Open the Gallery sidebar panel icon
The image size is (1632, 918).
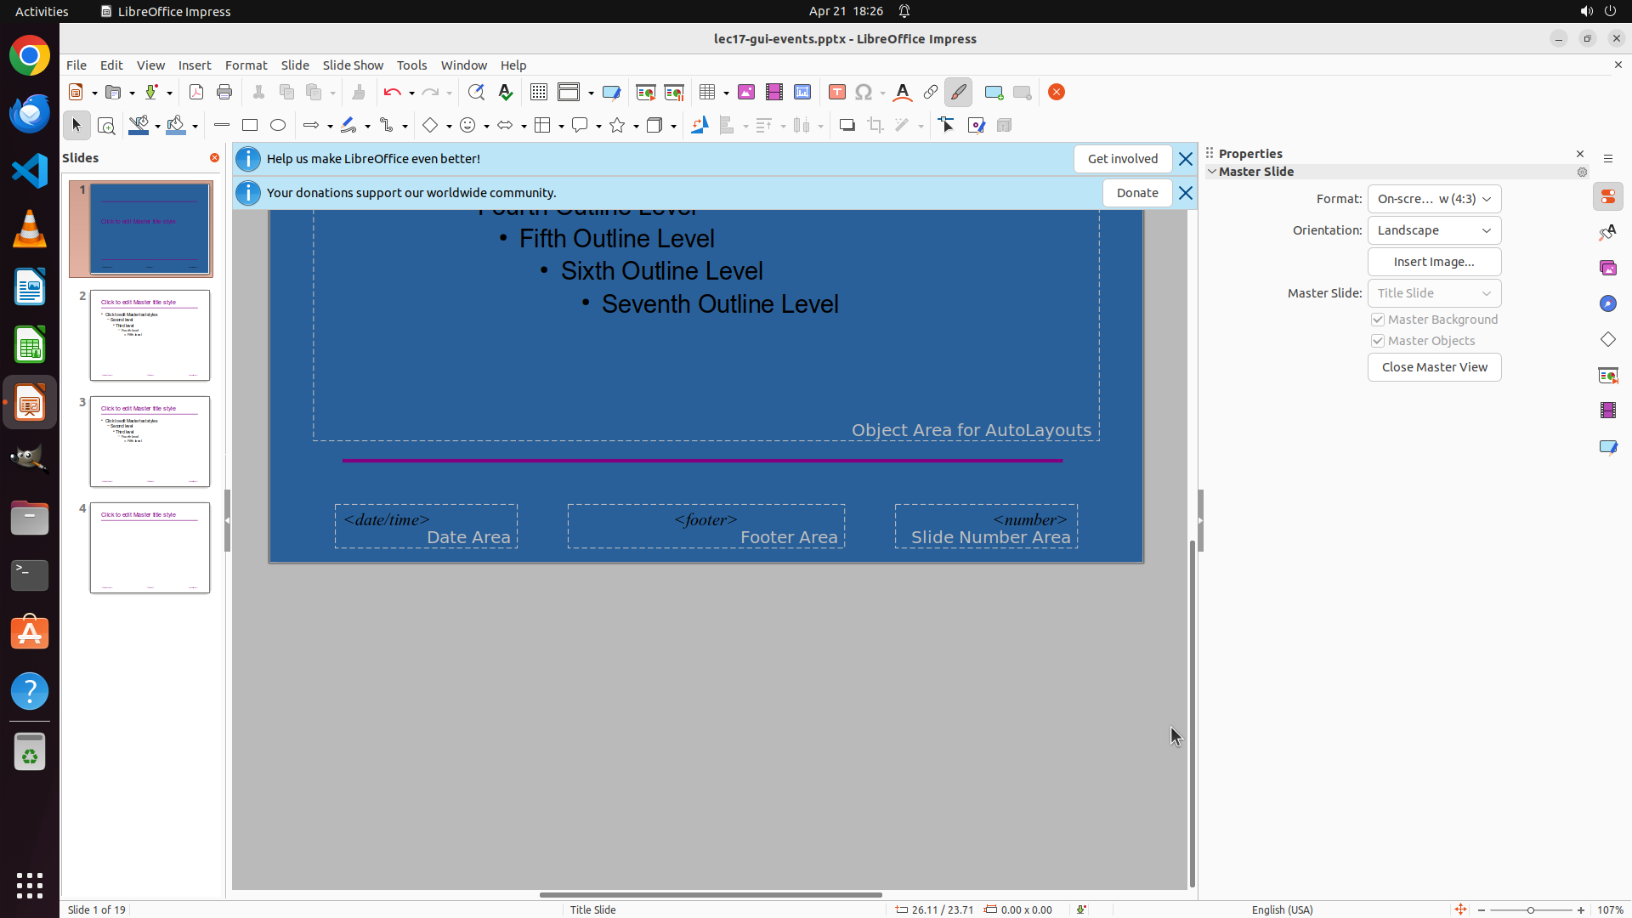point(1607,268)
